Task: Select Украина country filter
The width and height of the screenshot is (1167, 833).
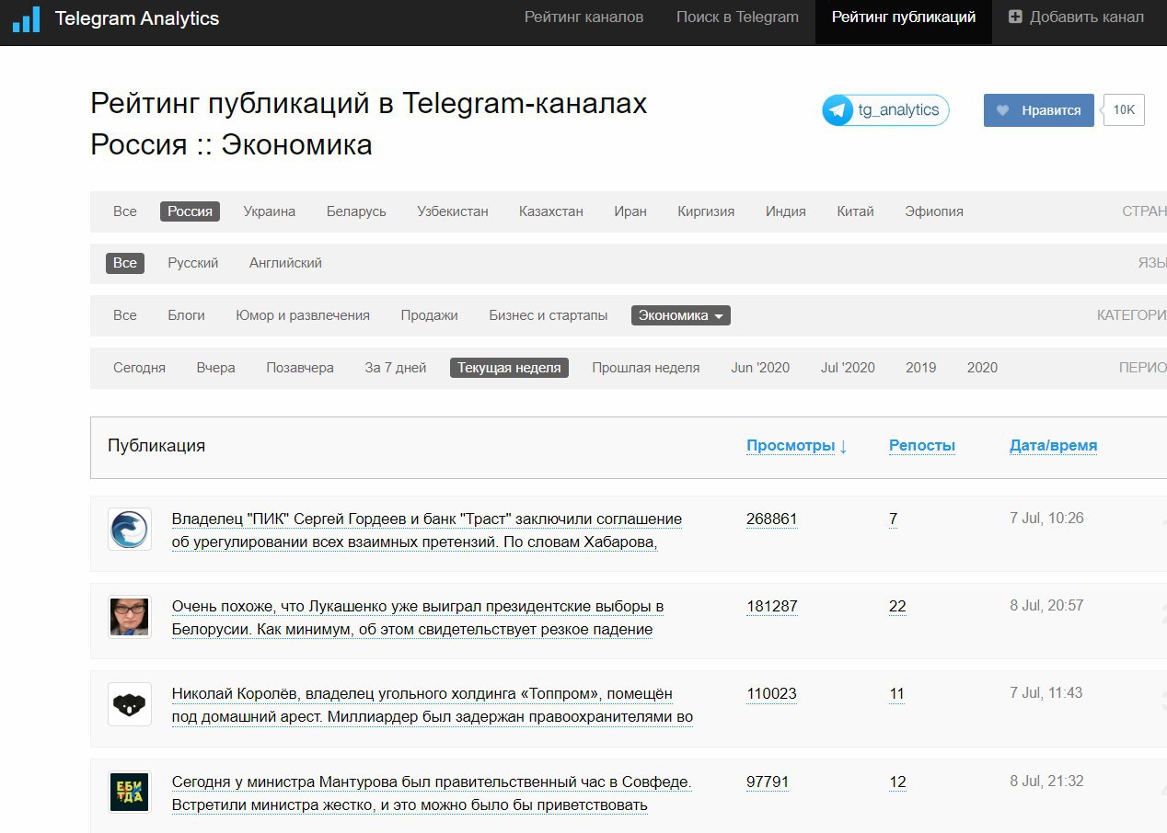Action: click(270, 211)
